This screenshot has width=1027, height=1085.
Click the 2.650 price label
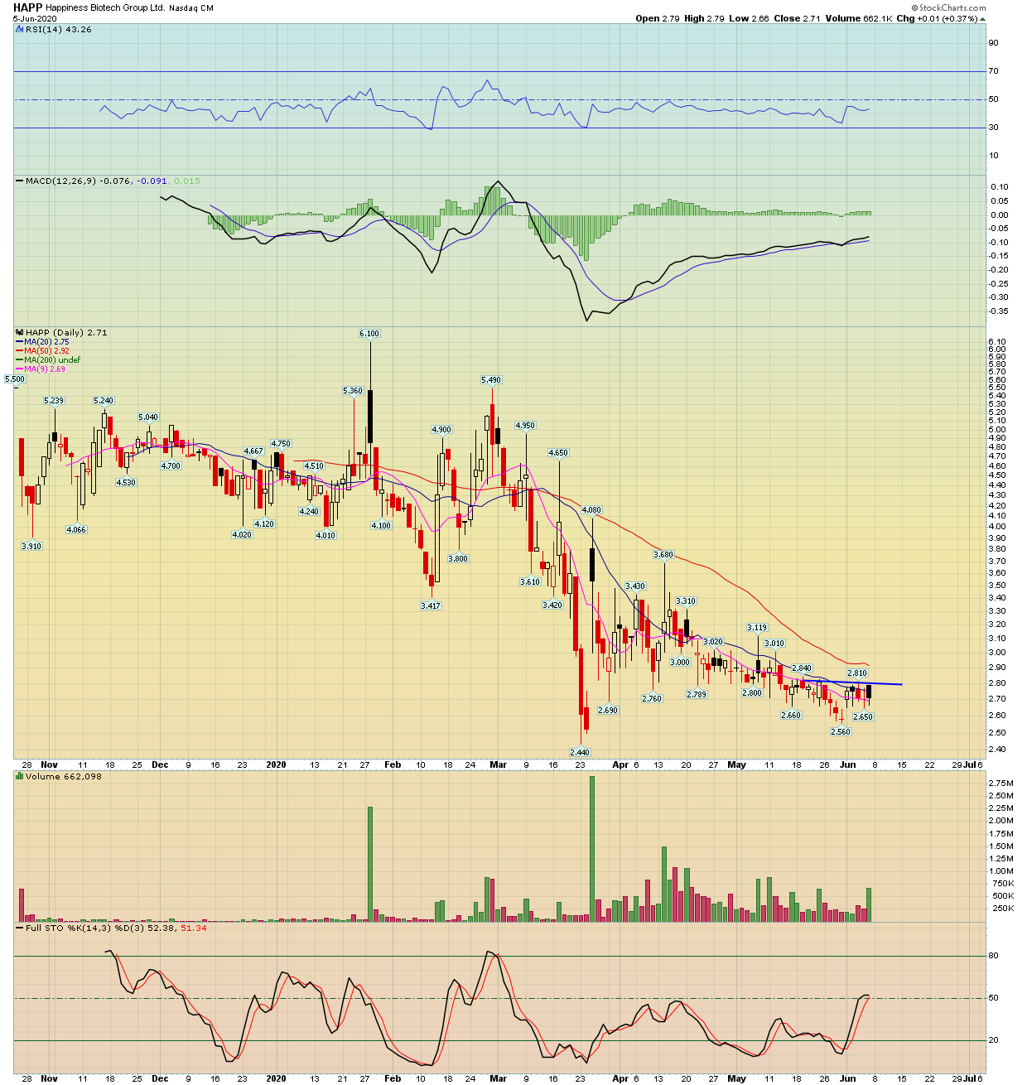click(x=863, y=716)
